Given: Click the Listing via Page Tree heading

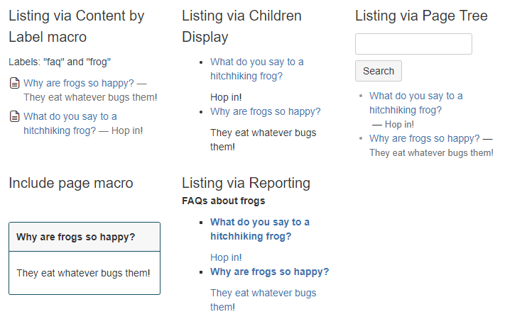Looking at the screenshot, I should click(421, 16).
